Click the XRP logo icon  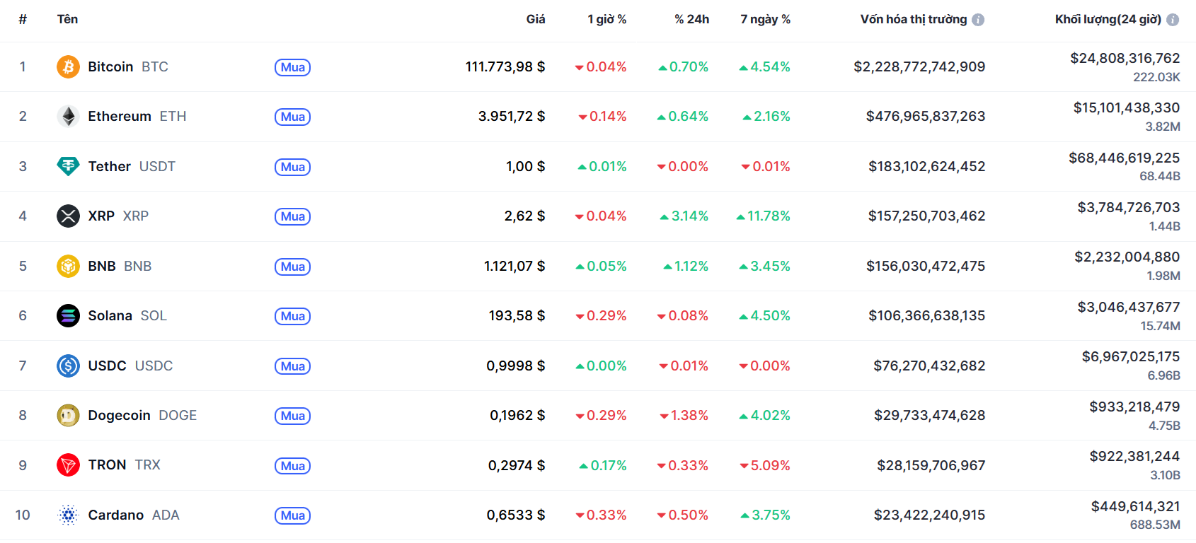pyautogui.click(x=68, y=216)
